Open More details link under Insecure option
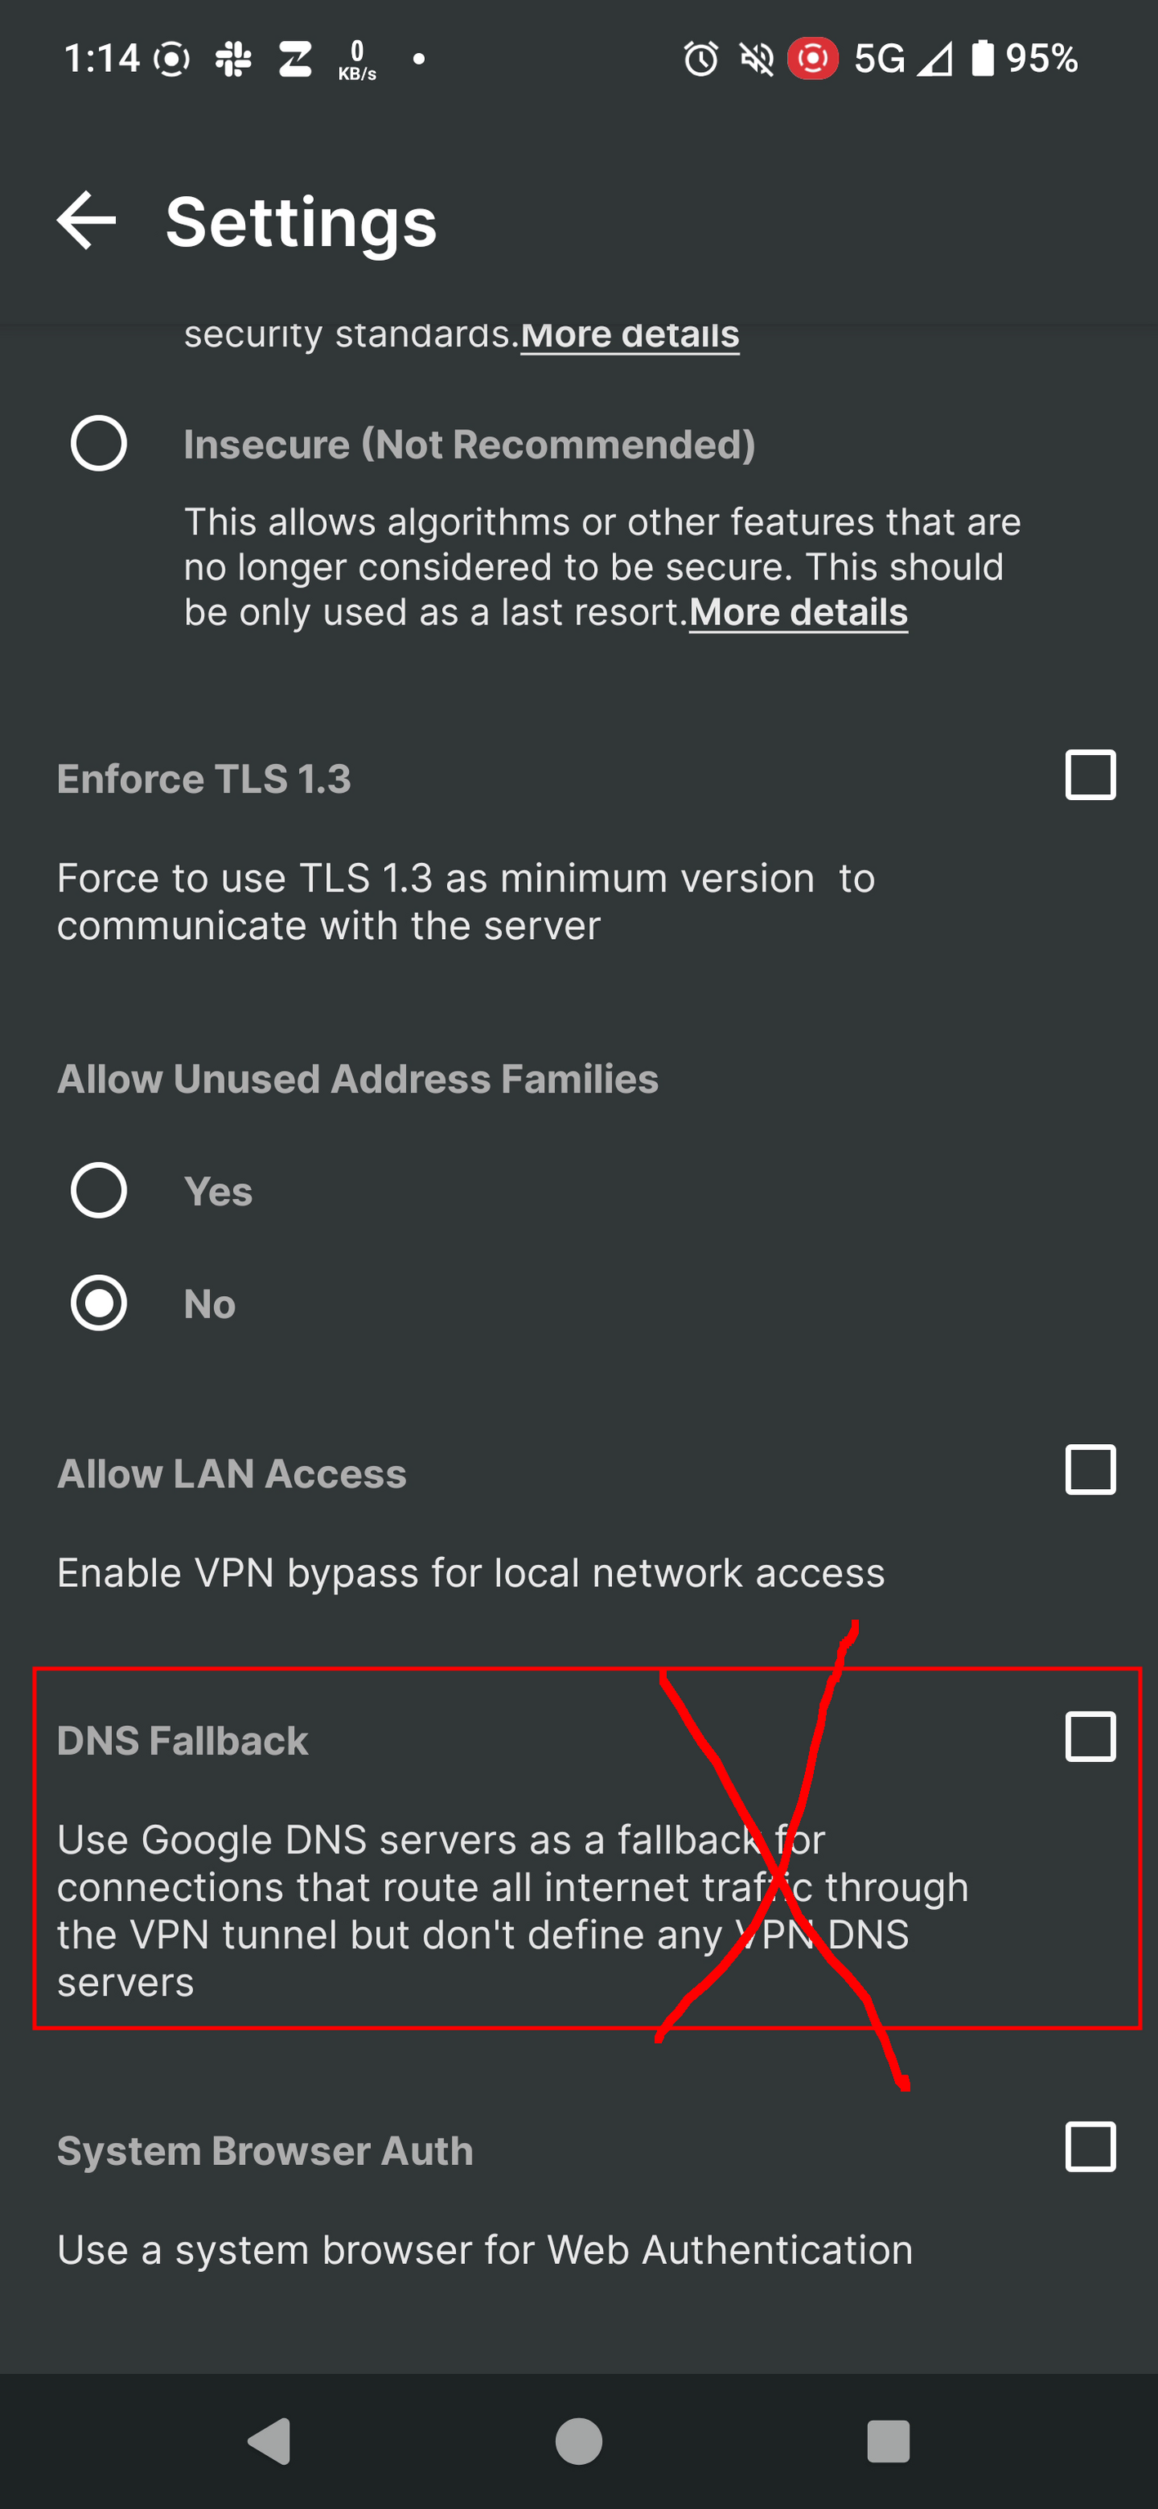The image size is (1158, 2509). point(798,613)
